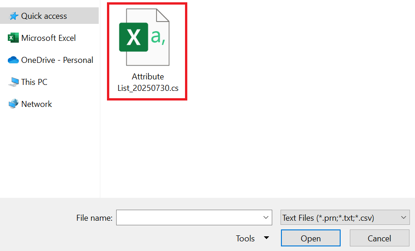The image size is (415, 251).
Task: Click the Network globe icon
Action: pos(13,104)
